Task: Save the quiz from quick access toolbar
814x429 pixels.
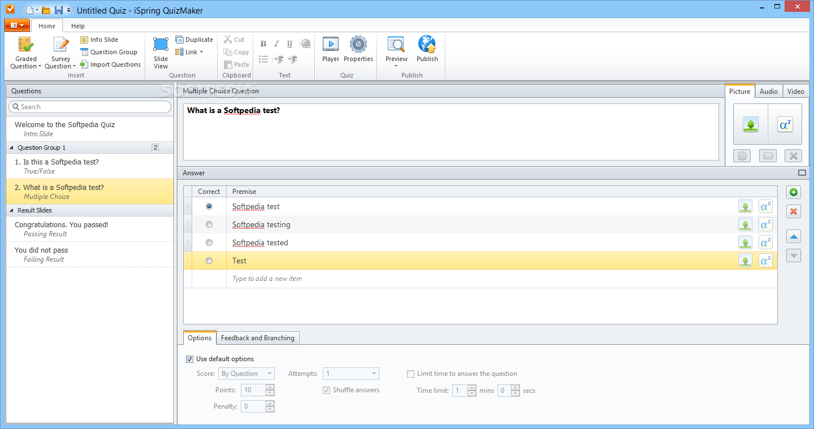Action: click(59, 10)
